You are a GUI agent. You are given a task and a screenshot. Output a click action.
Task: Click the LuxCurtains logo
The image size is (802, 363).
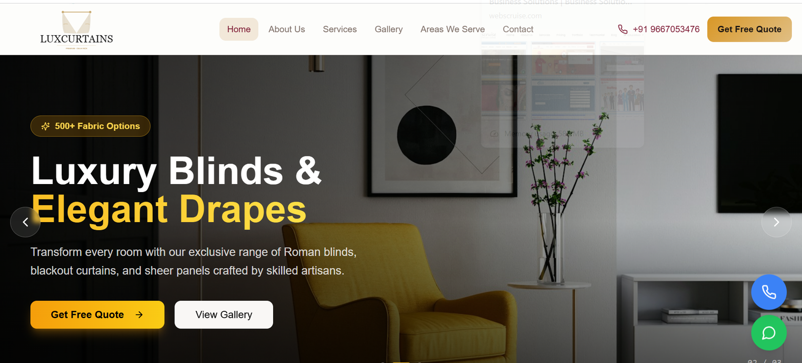tap(76, 30)
